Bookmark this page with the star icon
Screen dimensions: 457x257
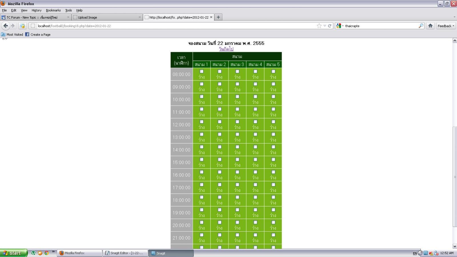[319, 26]
